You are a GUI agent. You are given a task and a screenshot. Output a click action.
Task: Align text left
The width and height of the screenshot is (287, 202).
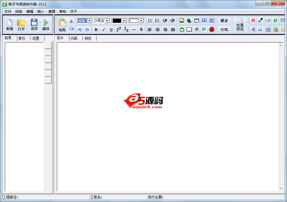(150, 30)
